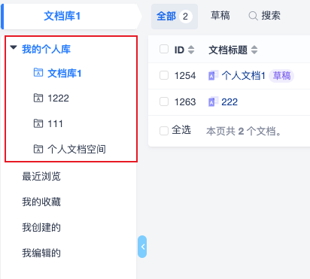310x279 pixels.
Task: Switch to the 草稿 tab
Action: click(220, 16)
